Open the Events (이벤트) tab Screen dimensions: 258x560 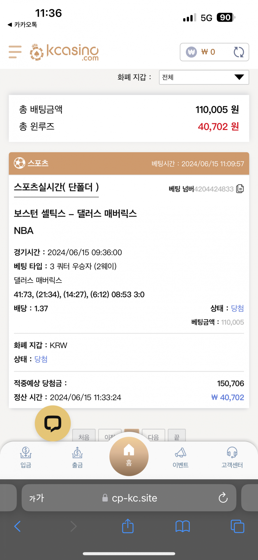point(180,458)
